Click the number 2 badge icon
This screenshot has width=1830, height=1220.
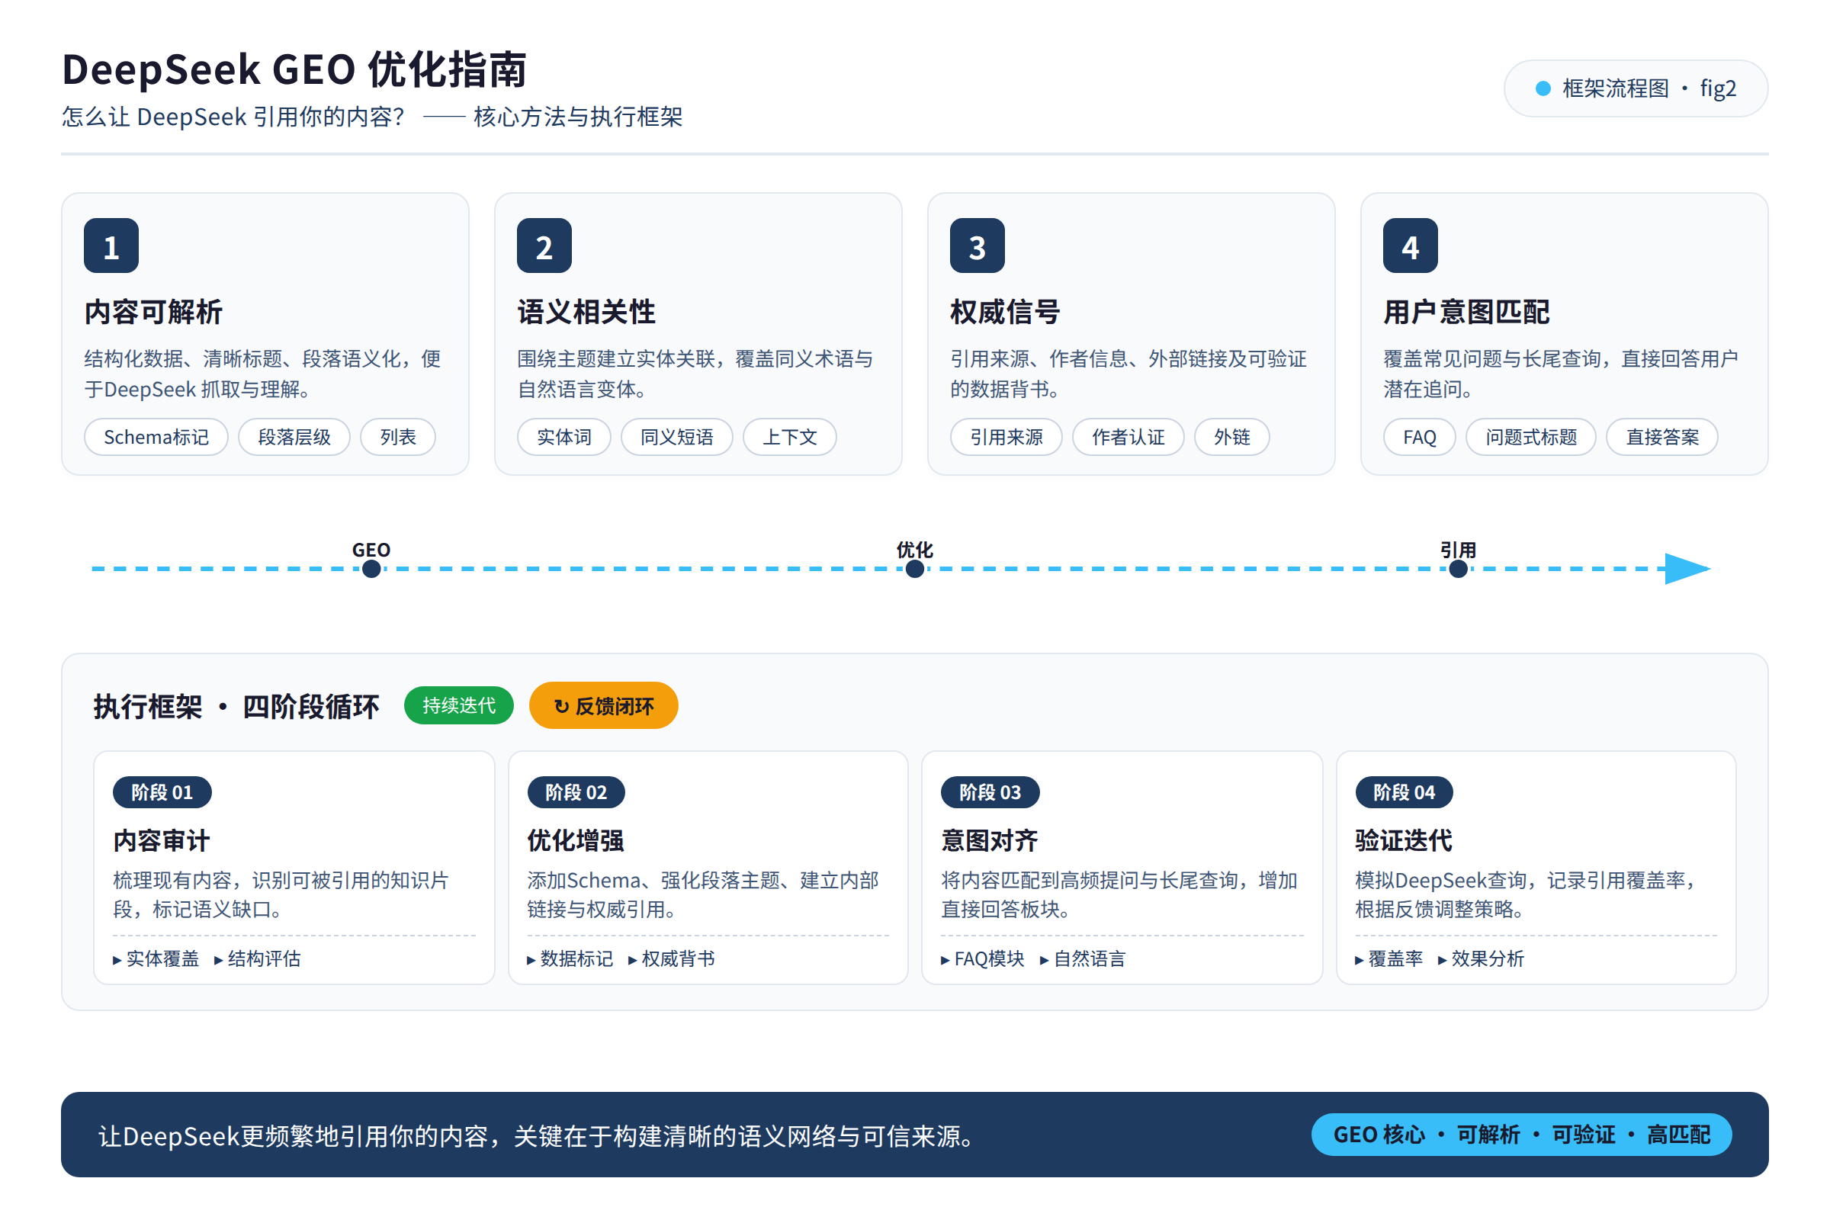(544, 246)
